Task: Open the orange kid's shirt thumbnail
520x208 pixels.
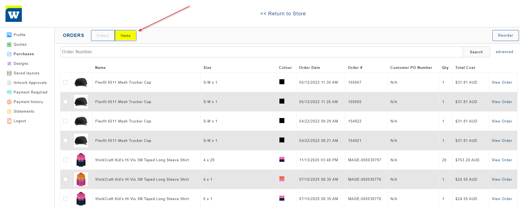Action: [81, 179]
